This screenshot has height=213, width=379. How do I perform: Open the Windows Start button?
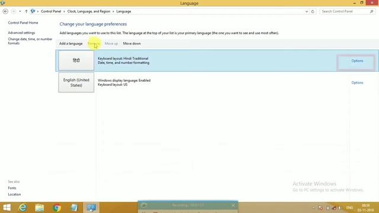(x=7, y=208)
